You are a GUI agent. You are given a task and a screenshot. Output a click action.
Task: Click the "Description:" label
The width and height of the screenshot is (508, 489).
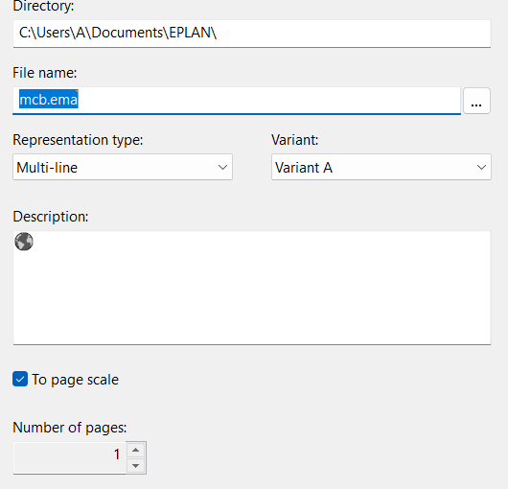pyautogui.click(x=51, y=217)
